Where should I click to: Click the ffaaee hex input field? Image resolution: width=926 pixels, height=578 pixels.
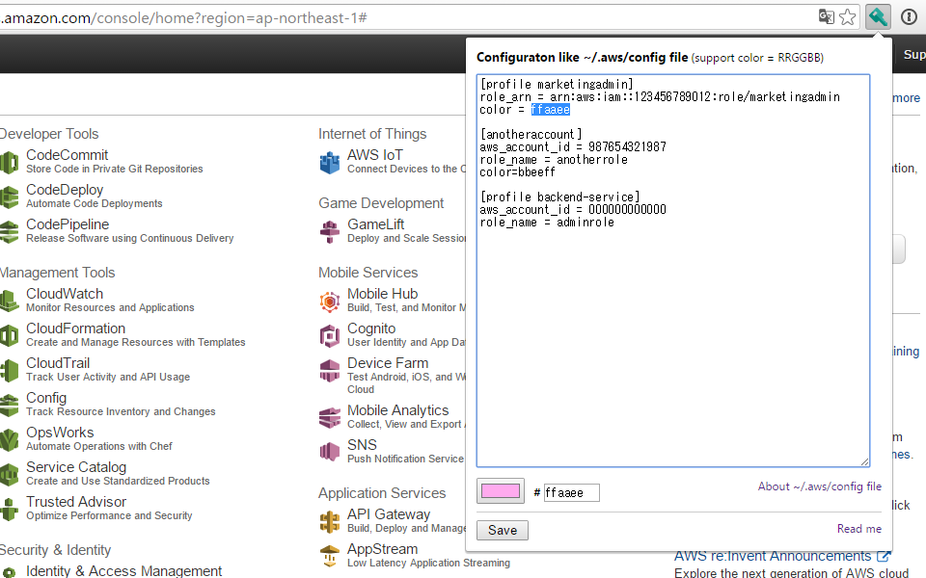pos(571,492)
